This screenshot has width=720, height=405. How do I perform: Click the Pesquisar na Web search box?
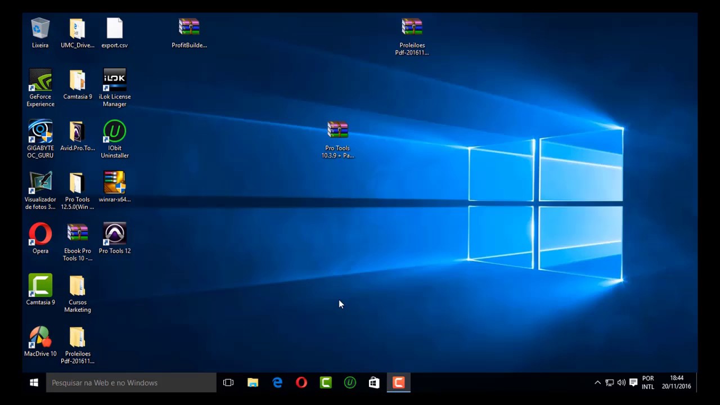(131, 382)
